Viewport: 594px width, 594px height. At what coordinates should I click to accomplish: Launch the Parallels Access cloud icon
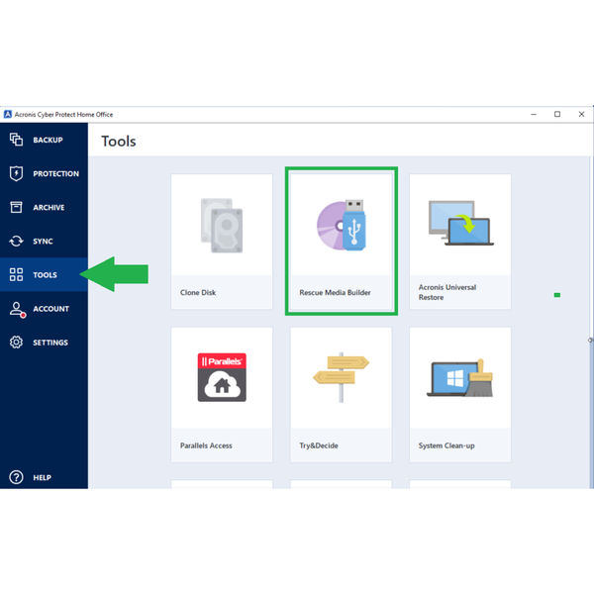tap(222, 377)
